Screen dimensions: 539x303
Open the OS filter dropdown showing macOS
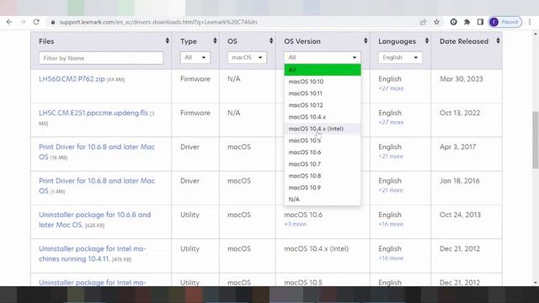247,57
